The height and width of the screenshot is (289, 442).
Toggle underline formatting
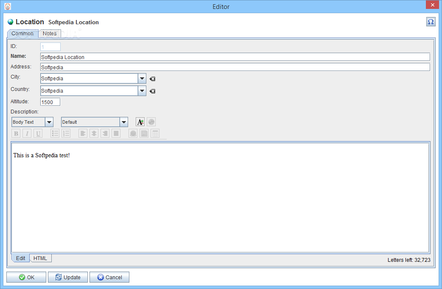pos(38,133)
